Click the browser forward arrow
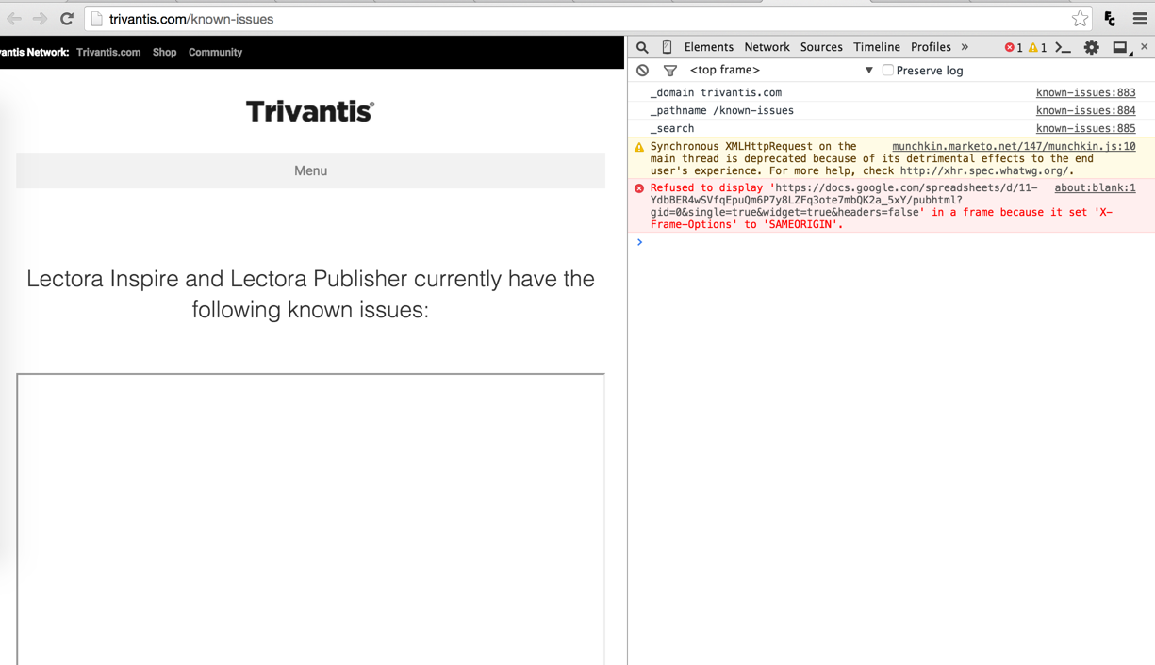Image resolution: width=1155 pixels, height=665 pixels. (x=40, y=19)
